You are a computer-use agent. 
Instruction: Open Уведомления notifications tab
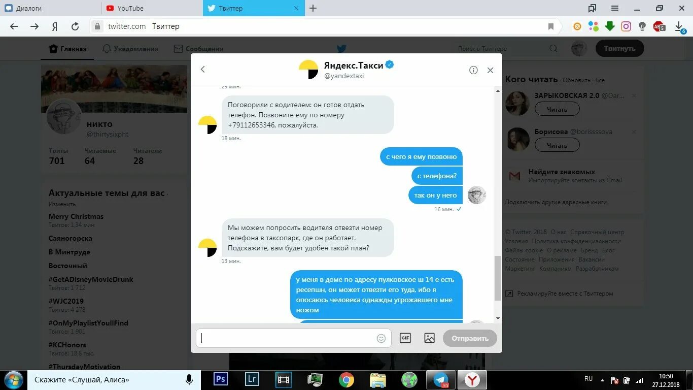pos(130,49)
